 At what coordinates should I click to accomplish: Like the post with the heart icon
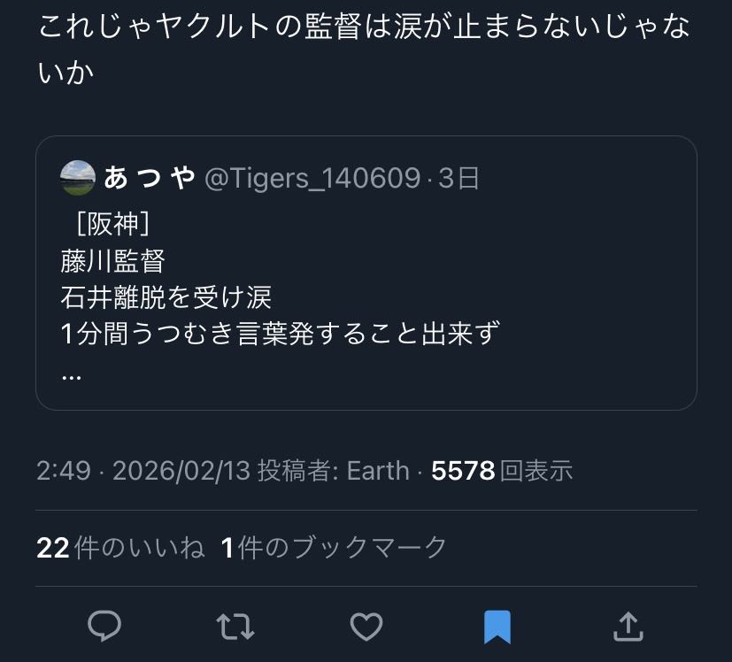click(x=366, y=627)
